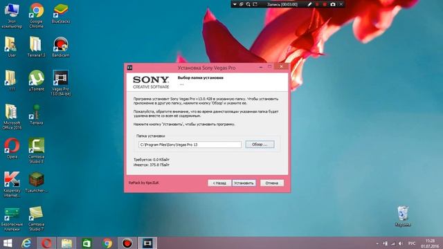The image size is (443, 249).
Task: Open the volume speaker tray icon
Action: point(401,243)
